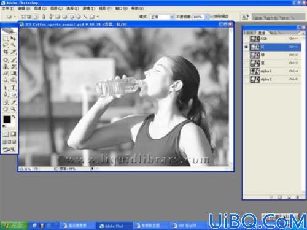This screenshot has width=307, height=230.
Task: Open the Channels palette flyout menu
Action: click(x=303, y=33)
